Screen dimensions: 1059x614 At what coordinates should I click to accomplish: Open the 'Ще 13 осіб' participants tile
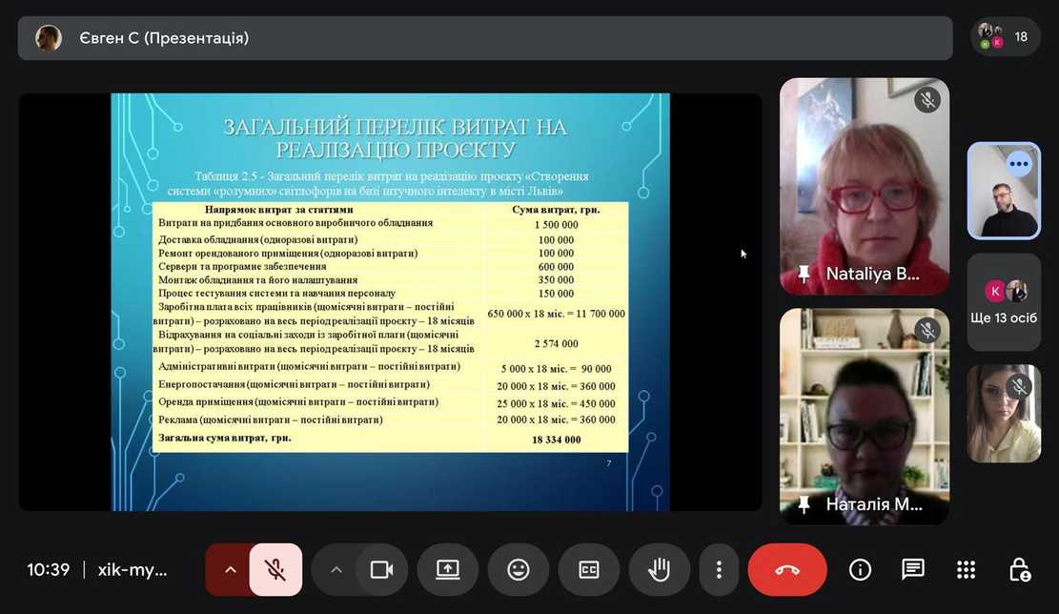pyautogui.click(x=1004, y=302)
